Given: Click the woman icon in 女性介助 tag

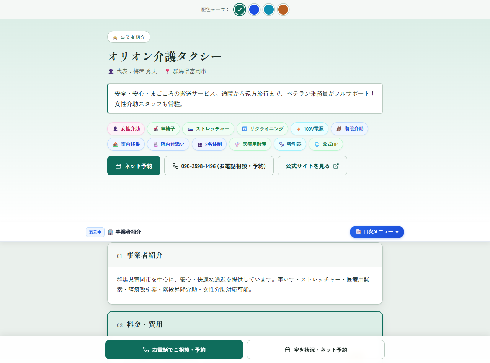Looking at the screenshot, I should pos(115,129).
